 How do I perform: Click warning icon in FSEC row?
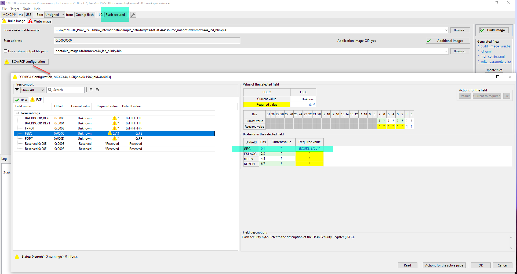pos(110,133)
